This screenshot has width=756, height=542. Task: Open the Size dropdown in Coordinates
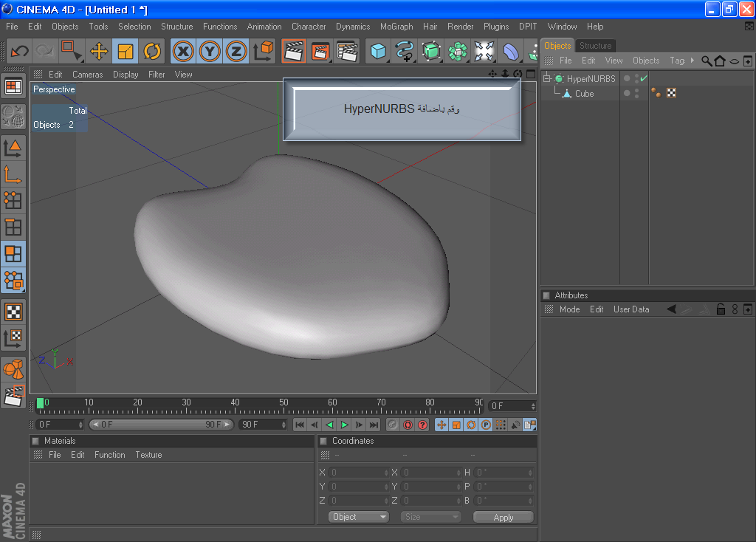(431, 517)
